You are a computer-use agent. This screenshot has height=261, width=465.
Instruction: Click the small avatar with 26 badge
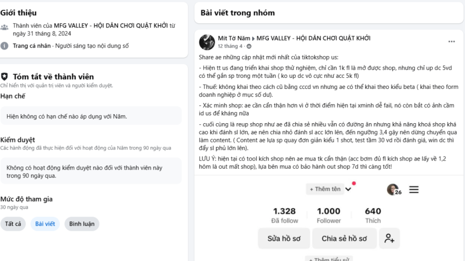pyautogui.click(x=393, y=189)
